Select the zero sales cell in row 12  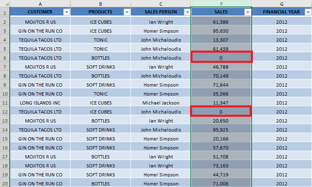pyautogui.click(x=221, y=111)
